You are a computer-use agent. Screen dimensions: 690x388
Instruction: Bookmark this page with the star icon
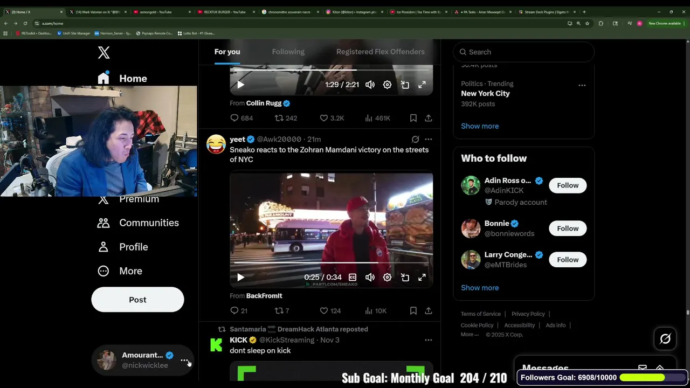587,23
